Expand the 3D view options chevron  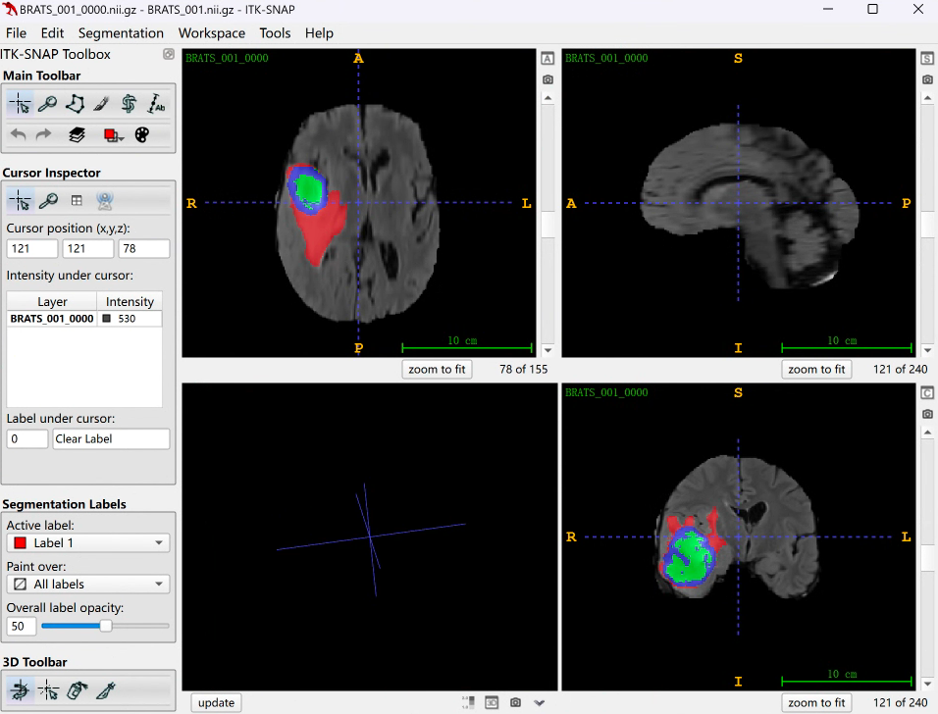coord(540,702)
